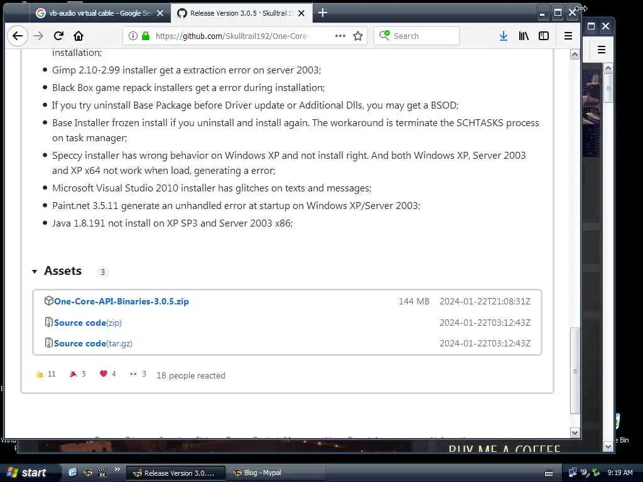This screenshot has width=643, height=482.
Task: Launch the Mypal browser quick launch icon
Action: tap(88, 473)
